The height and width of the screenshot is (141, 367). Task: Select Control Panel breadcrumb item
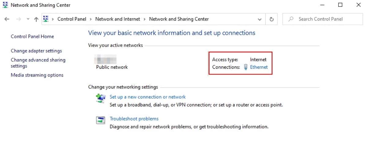pyautogui.click(x=72, y=19)
